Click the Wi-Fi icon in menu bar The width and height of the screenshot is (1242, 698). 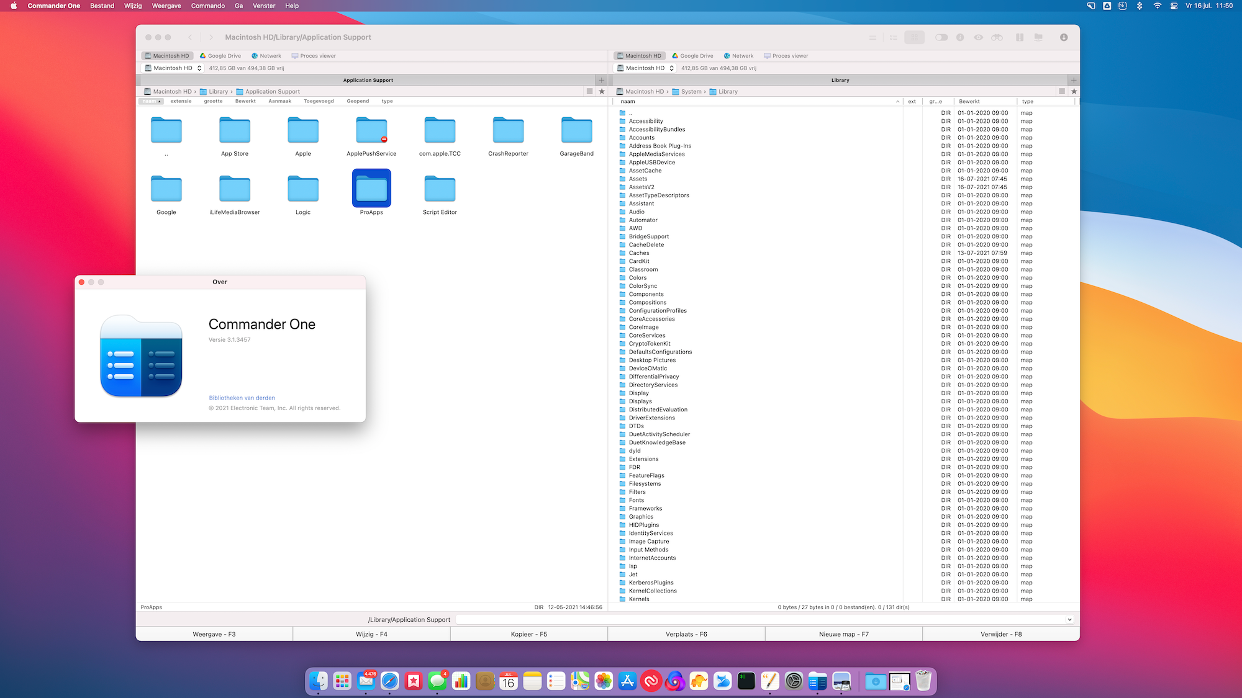[x=1157, y=6]
